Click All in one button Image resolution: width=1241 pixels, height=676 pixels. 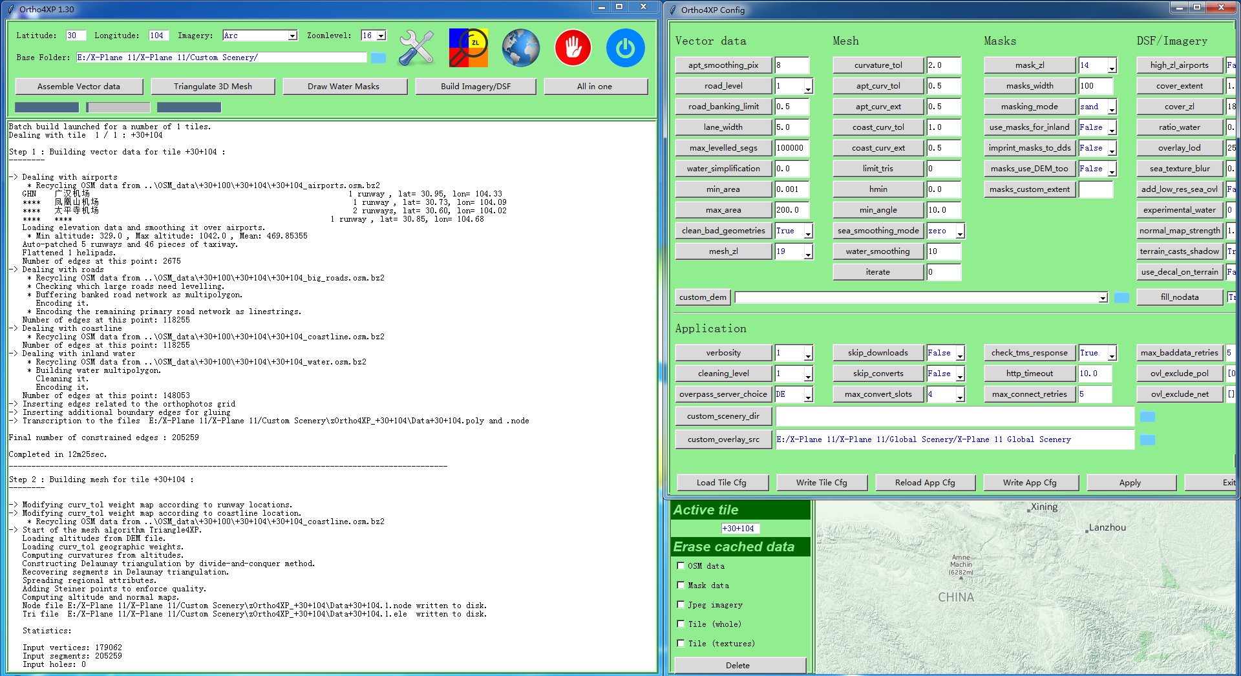pyautogui.click(x=595, y=86)
